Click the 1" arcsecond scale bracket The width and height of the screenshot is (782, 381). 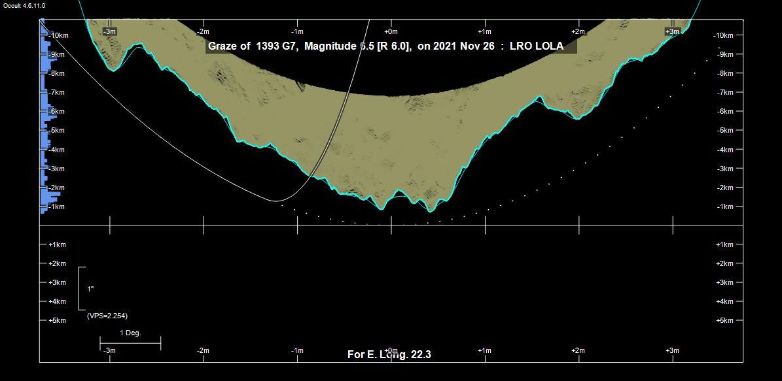(x=80, y=288)
